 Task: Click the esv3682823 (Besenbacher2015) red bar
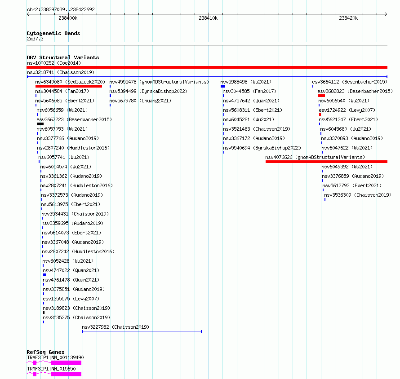click(321, 96)
